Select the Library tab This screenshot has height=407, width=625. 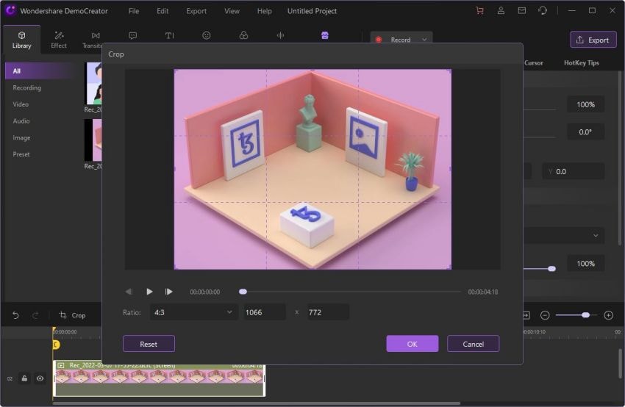pos(21,40)
